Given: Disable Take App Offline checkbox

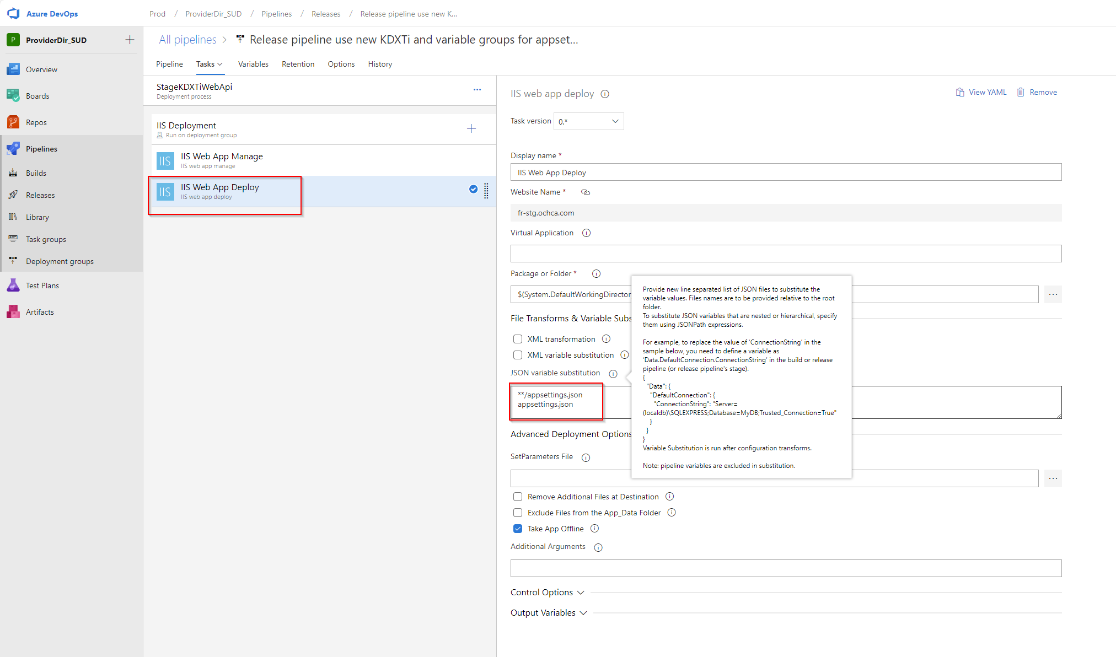Looking at the screenshot, I should [517, 529].
